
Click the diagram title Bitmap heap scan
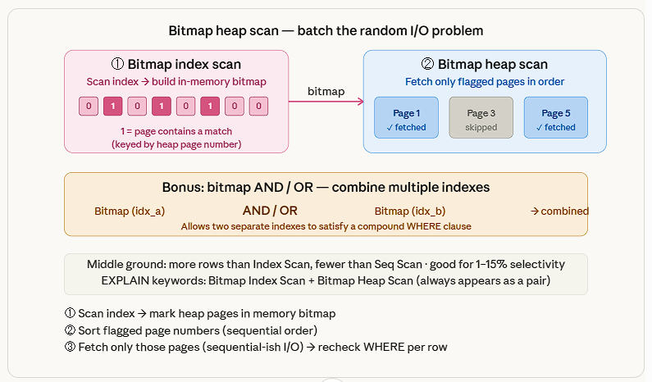(x=326, y=31)
